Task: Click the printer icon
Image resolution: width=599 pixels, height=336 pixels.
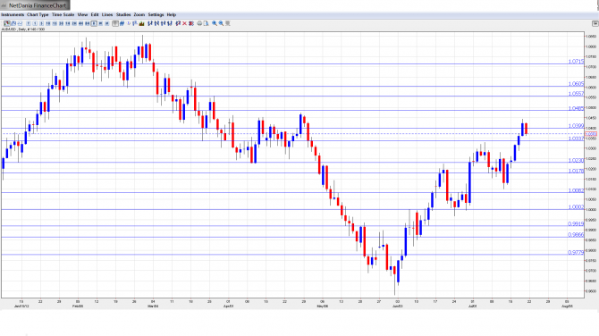Action: click(199, 23)
